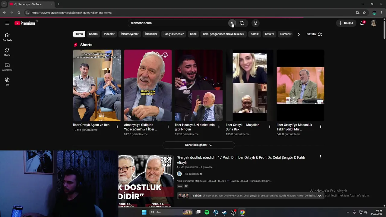
Task: Open the account avatar menu
Action: click(x=373, y=23)
